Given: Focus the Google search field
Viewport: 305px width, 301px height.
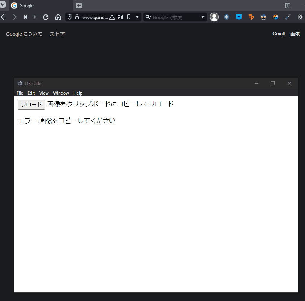Looking at the screenshot, I should (x=176, y=17).
